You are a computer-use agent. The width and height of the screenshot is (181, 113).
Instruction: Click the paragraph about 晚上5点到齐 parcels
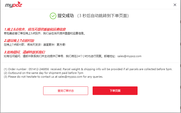(x=44, y=33)
